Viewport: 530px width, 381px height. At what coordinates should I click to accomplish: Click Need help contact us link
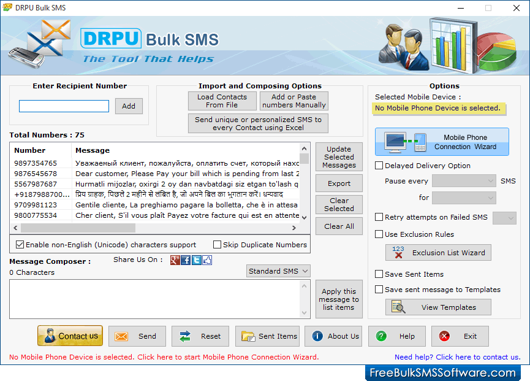[457, 357]
